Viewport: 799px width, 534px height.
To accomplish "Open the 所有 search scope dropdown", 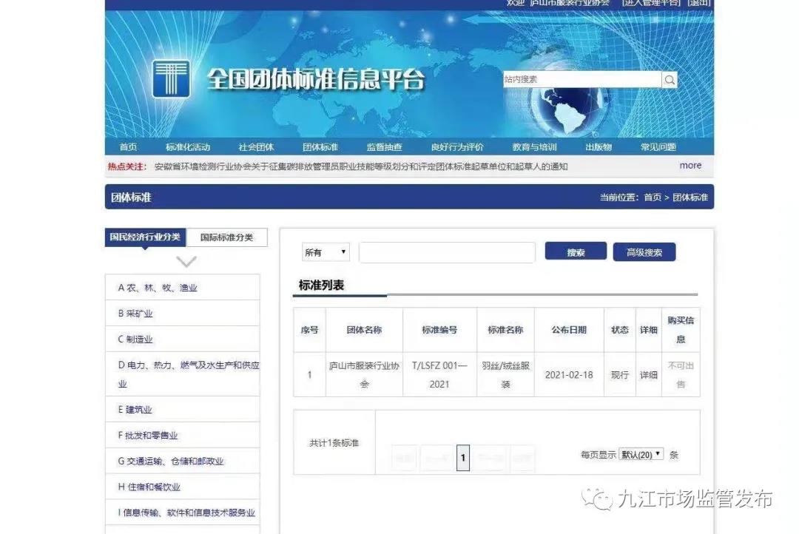I will [326, 252].
